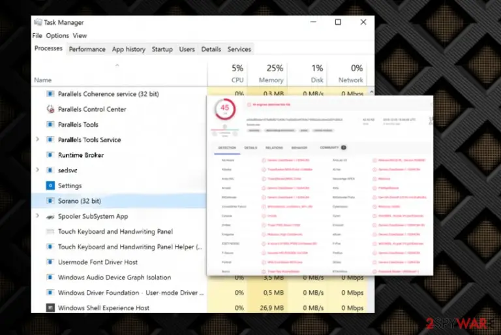Expand the Spooler SubSystem App group
The height and width of the screenshot is (335, 501).
[37, 216]
